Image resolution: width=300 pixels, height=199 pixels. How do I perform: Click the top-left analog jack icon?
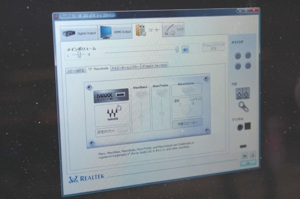pyautogui.click(x=238, y=56)
